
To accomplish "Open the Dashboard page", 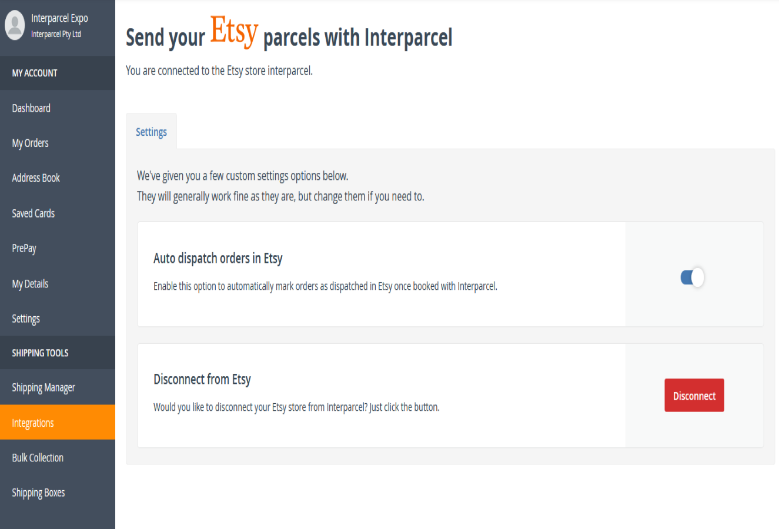I will point(31,108).
